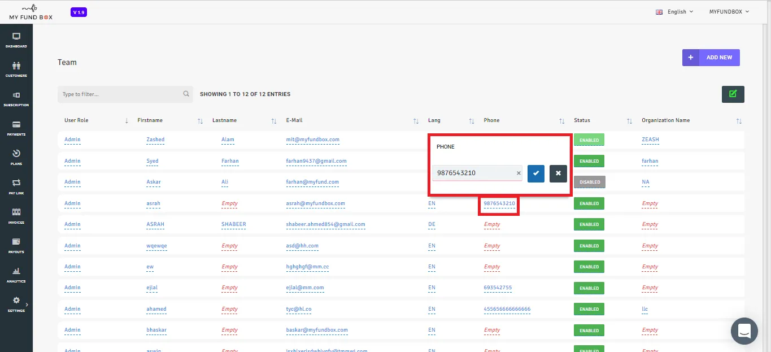Click the Add New button
The width and height of the screenshot is (771, 352).
(711, 58)
